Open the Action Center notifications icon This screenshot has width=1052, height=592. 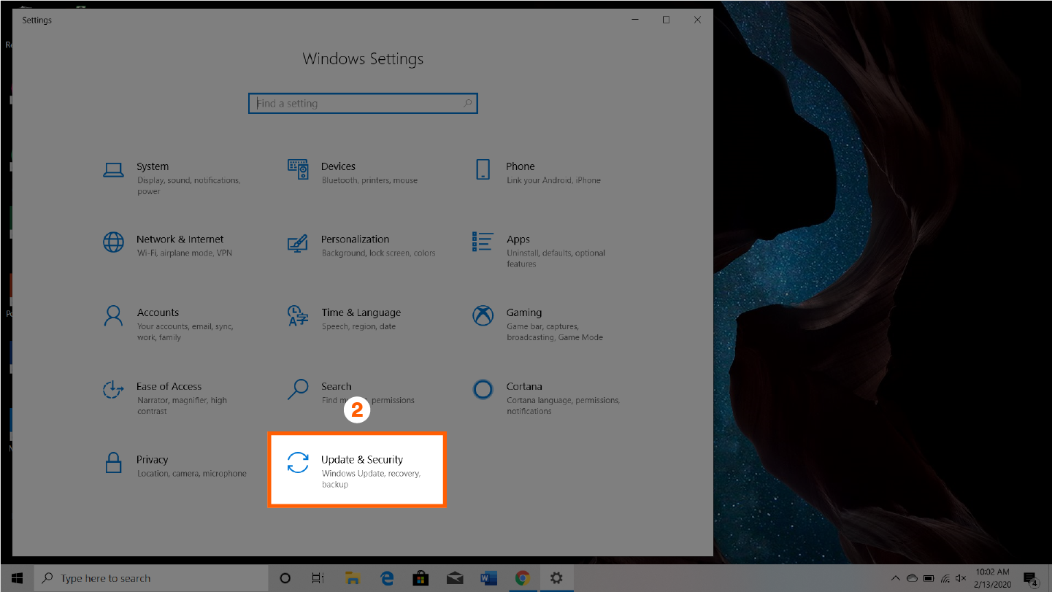click(x=1032, y=578)
